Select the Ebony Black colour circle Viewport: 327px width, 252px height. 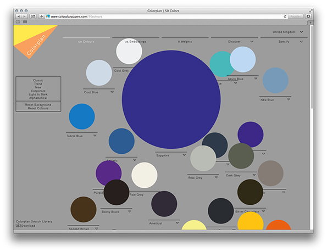pyautogui.click(x=117, y=192)
